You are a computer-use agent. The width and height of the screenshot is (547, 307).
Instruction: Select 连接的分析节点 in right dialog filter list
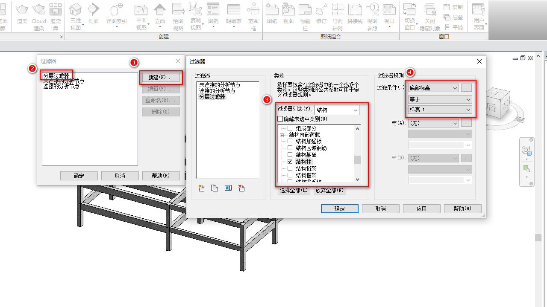[x=217, y=91]
